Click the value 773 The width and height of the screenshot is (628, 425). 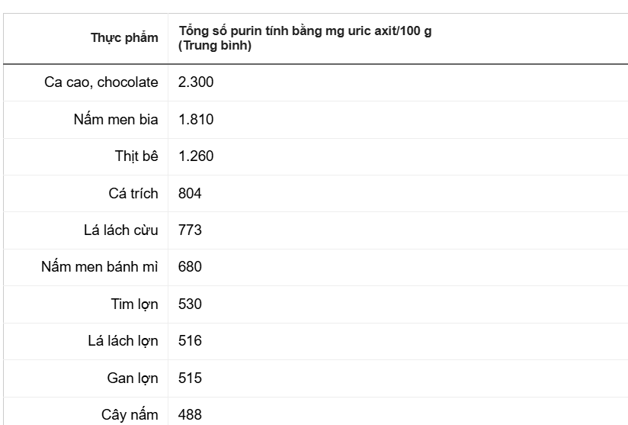pyautogui.click(x=190, y=230)
